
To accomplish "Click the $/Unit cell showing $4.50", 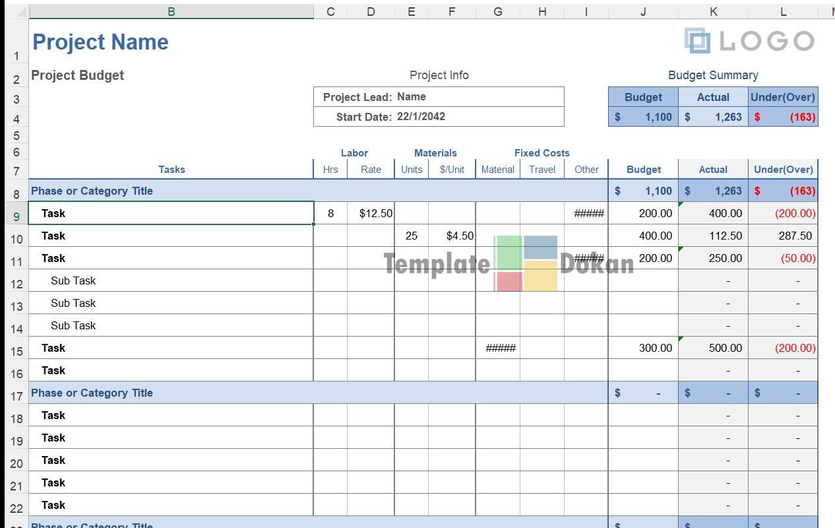I will coord(452,236).
